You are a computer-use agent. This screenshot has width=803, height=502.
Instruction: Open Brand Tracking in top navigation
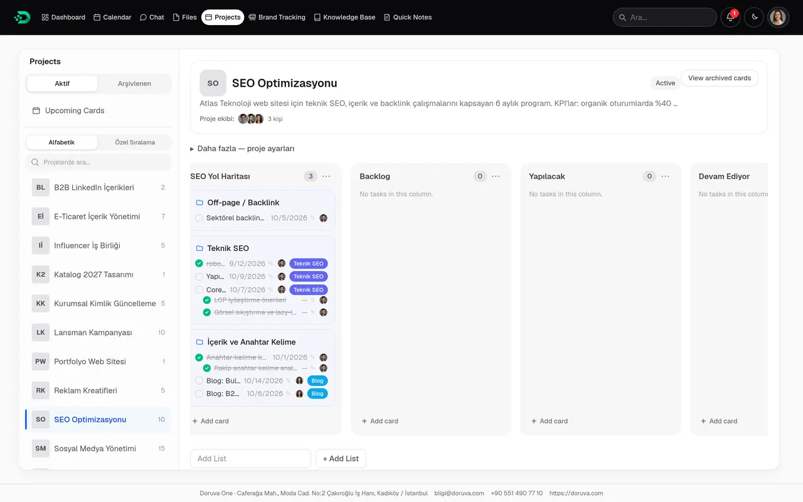(x=277, y=17)
